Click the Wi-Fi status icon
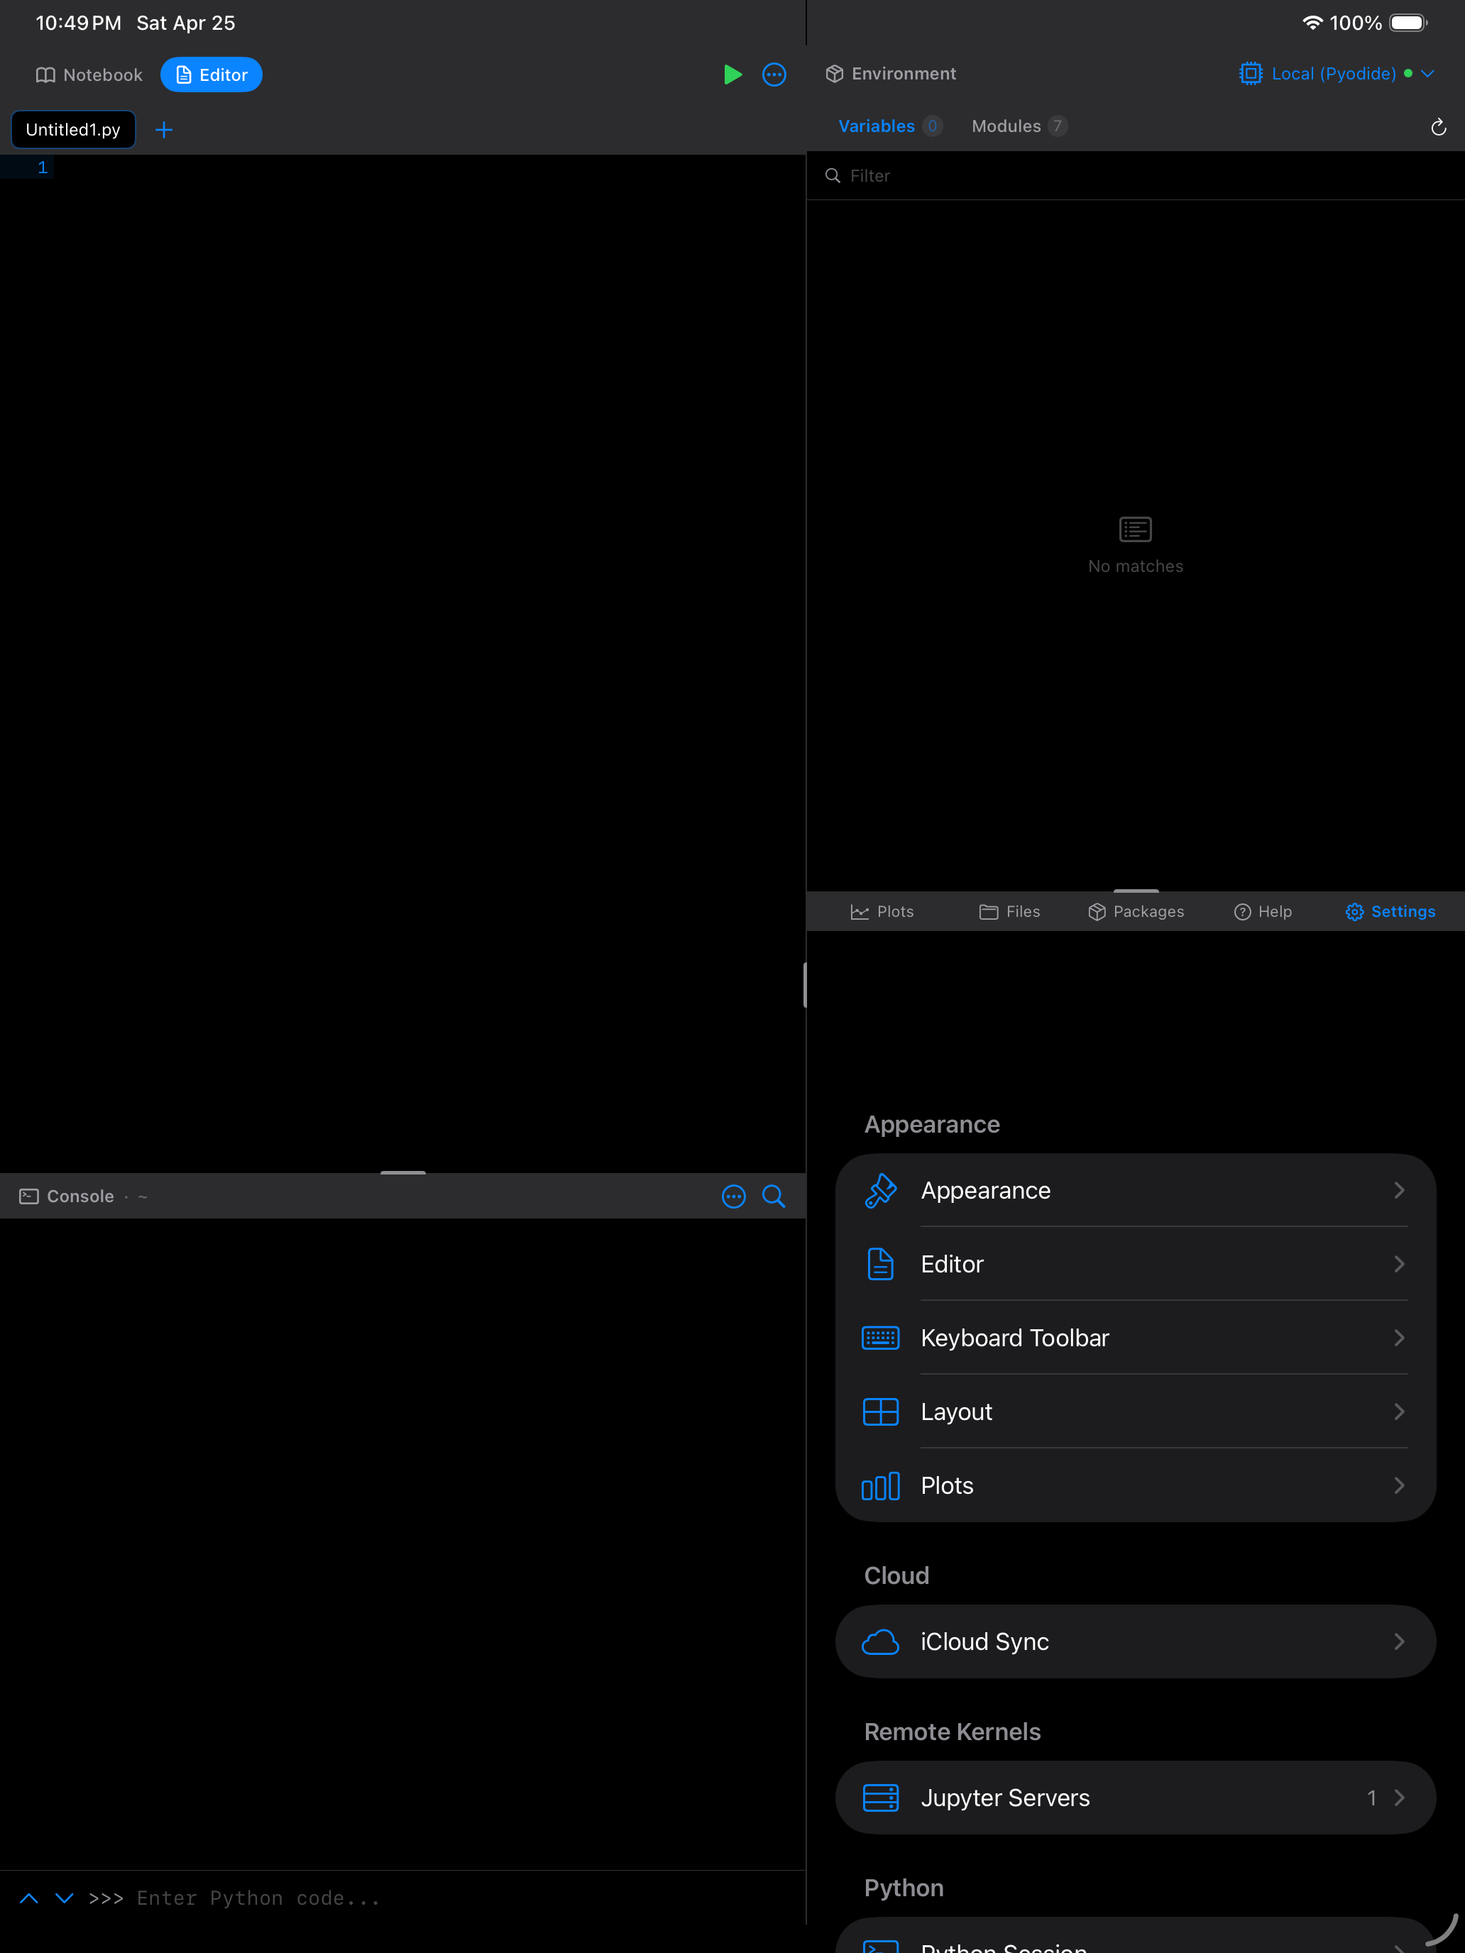 pyautogui.click(x=1312, y=23)
